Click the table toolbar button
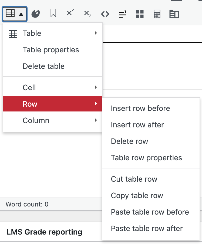202x244 pixels. (14, 14)
